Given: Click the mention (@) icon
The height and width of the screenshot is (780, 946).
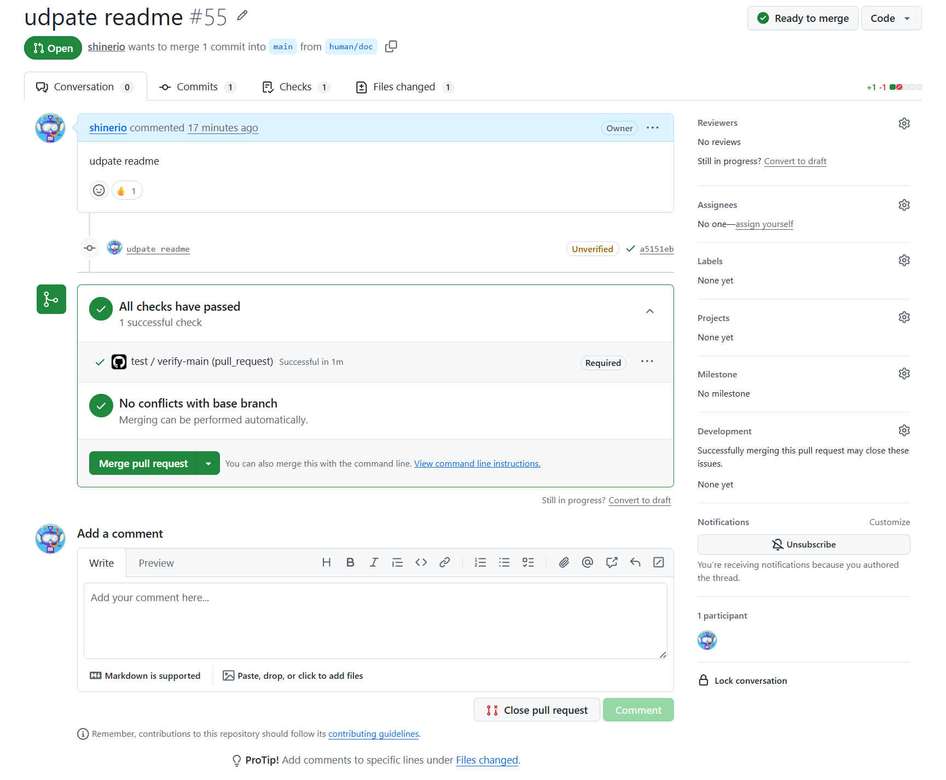Looking at the screenshot, I should [x=588, y=562].
